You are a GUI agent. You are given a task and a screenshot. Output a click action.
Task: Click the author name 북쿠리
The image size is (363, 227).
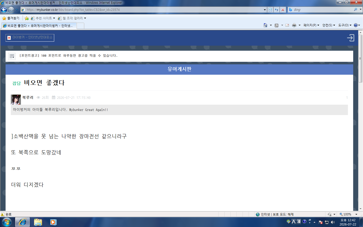(28, 97)
